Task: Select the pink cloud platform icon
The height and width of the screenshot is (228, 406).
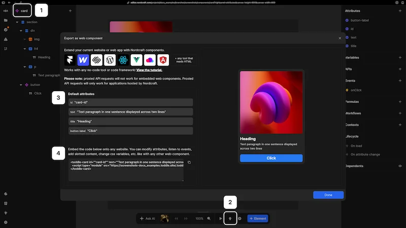Action: 150,60
